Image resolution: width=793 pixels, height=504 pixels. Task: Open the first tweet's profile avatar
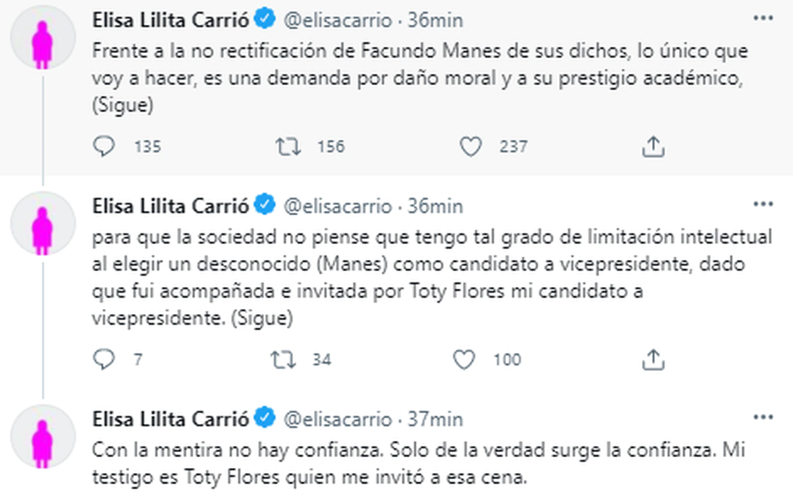[42, 39]
